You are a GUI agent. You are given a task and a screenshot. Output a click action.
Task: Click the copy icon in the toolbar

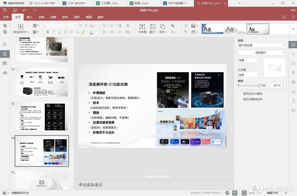click(x=5, y=26)
